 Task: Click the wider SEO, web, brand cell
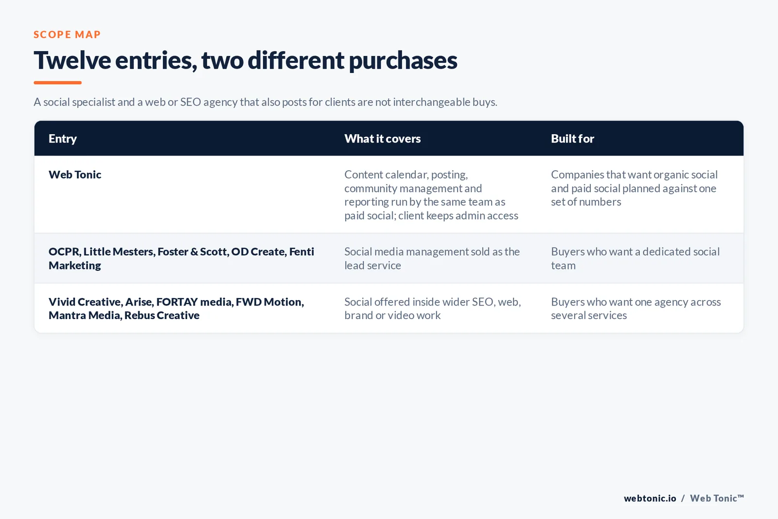433,308
